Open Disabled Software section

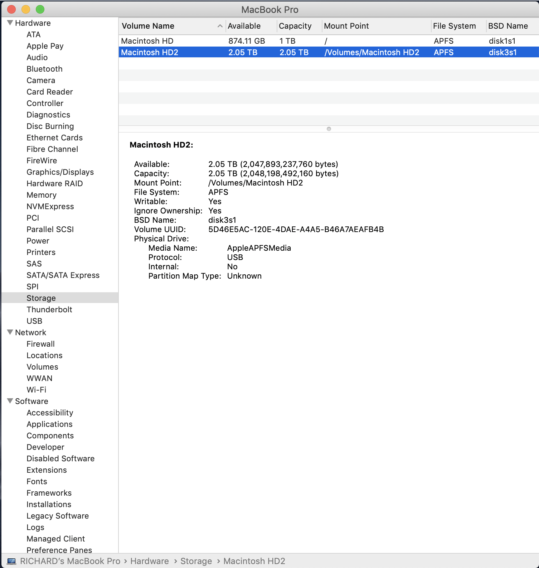click(60, 458)
